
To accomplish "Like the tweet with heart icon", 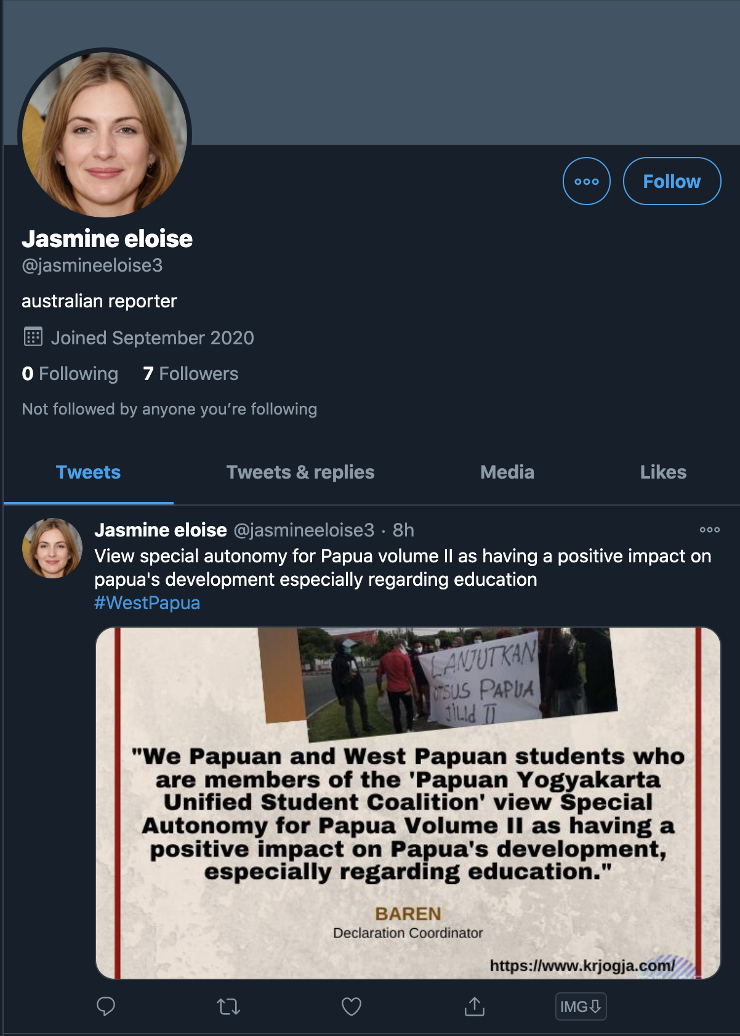I will click(x=352, y=1006).
